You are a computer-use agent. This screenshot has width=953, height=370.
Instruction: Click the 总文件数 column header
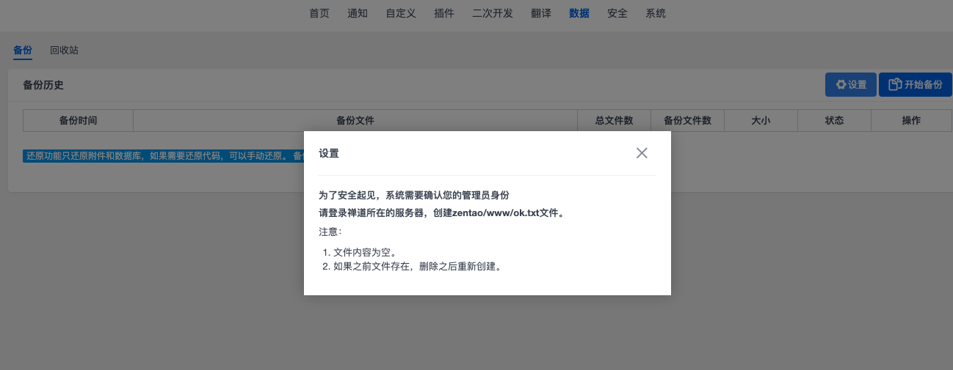(x=614, y=121)
